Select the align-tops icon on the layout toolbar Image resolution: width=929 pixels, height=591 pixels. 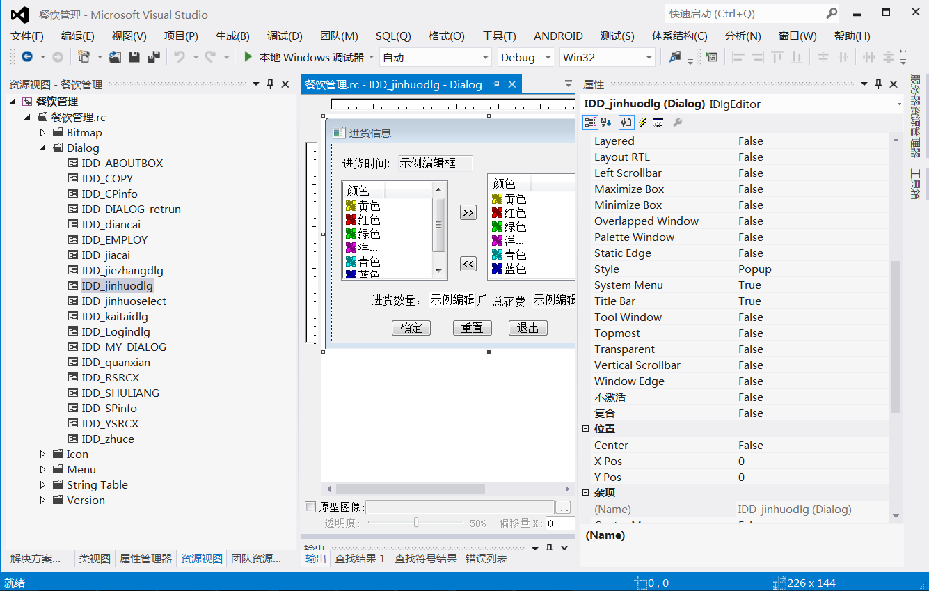point(777,56)
